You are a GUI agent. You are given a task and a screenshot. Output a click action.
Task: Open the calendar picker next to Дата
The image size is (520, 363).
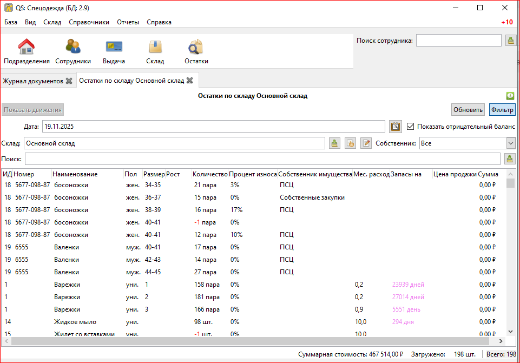click(396, 127)
